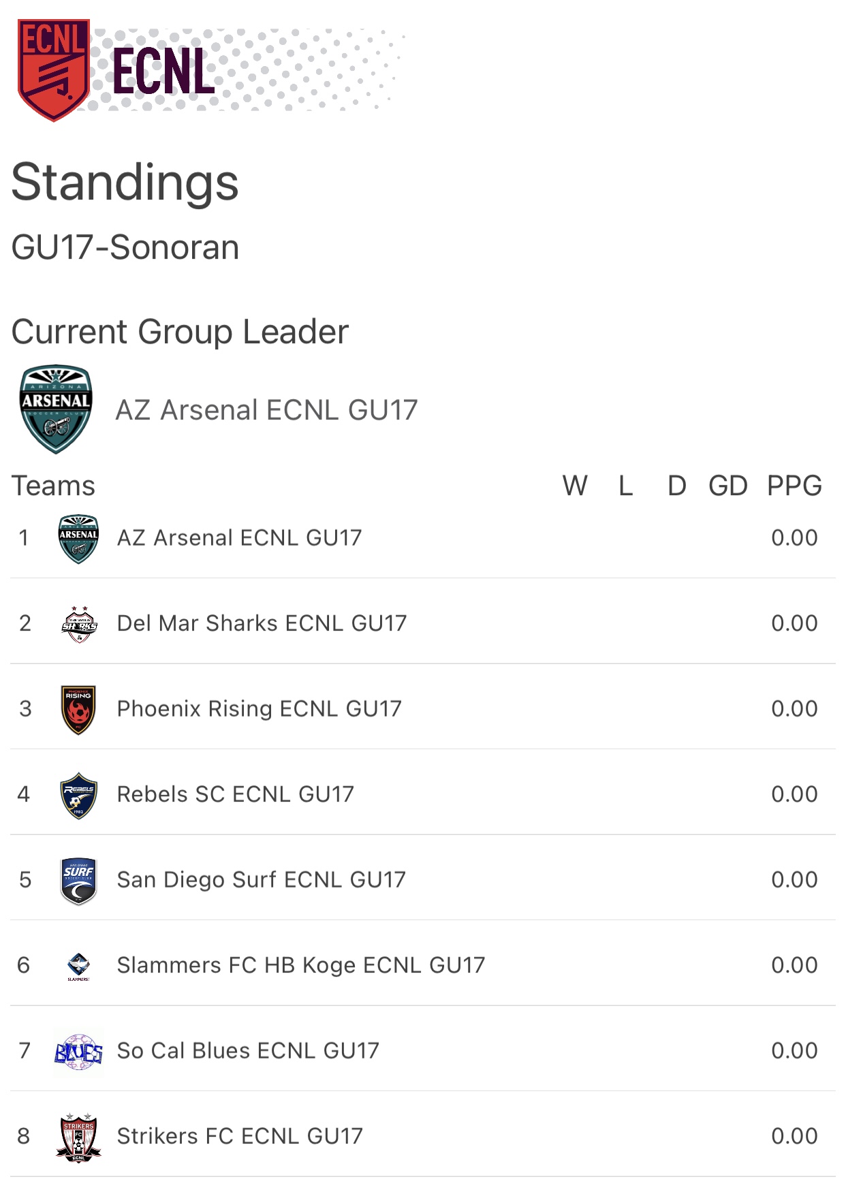Click the So Cal Blues logo
This screenshot has width=846, height=1194.
(x=78, y=1052)
